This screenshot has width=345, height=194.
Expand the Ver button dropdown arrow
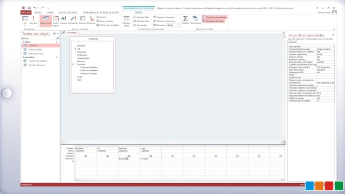pyautogui.click(x=25, y=26)
